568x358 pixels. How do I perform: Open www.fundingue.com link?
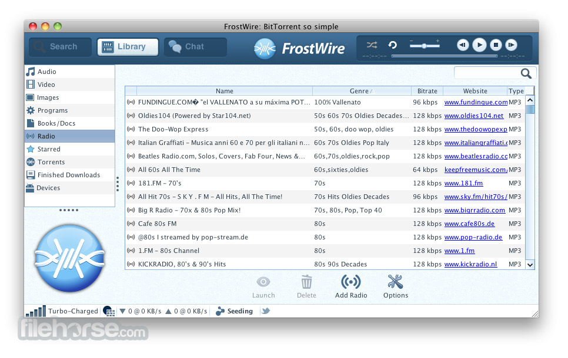click(476, 102)
